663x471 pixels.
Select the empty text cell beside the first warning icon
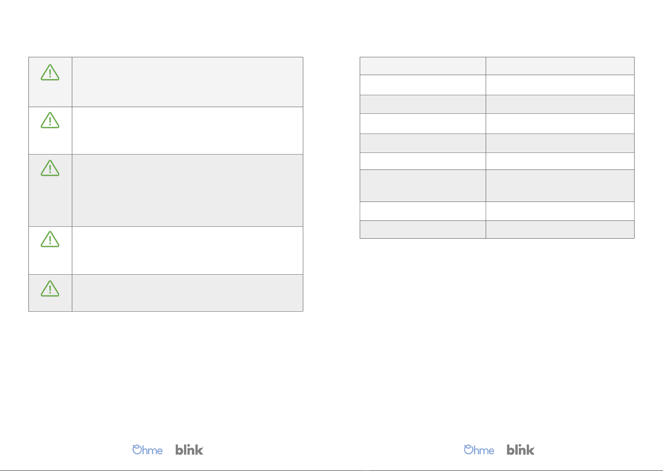[x=188, y=82]
